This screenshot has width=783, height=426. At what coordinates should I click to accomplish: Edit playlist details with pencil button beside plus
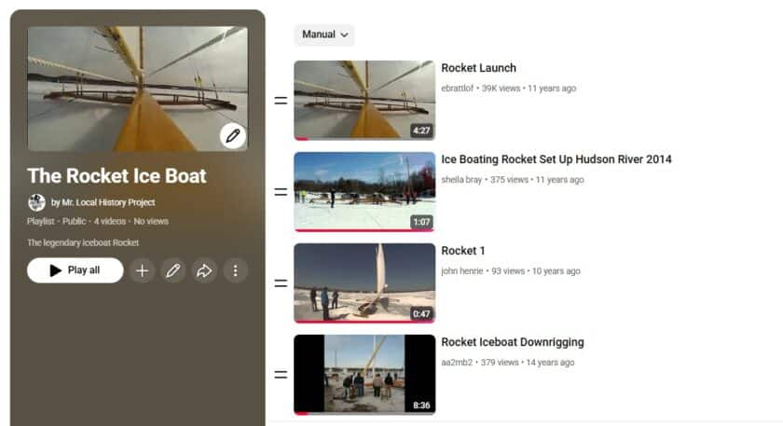click(173, 270)
